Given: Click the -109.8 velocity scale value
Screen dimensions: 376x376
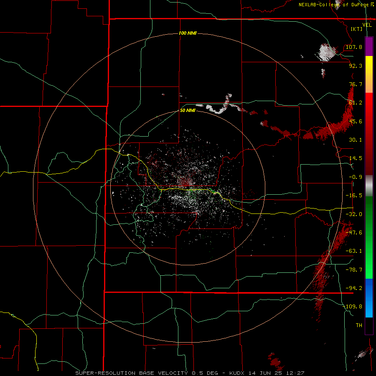Looking at the screenshot, I should tap(353, 307).
